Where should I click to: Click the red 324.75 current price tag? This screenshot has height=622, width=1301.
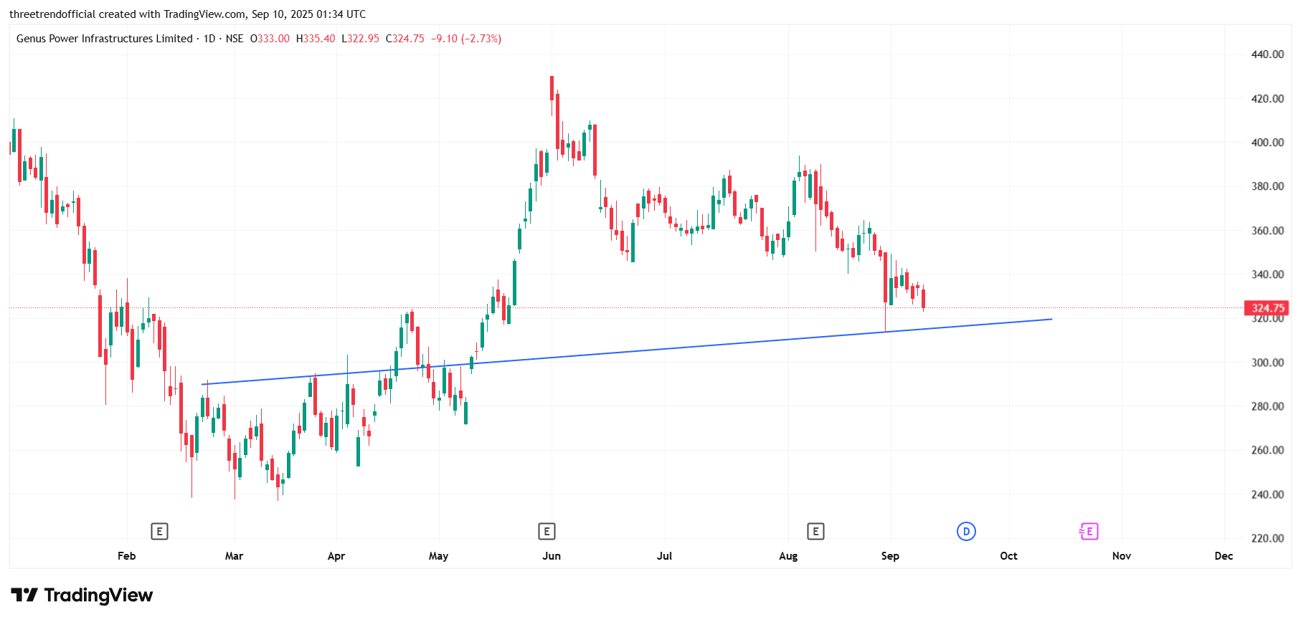coord(1267,308)
